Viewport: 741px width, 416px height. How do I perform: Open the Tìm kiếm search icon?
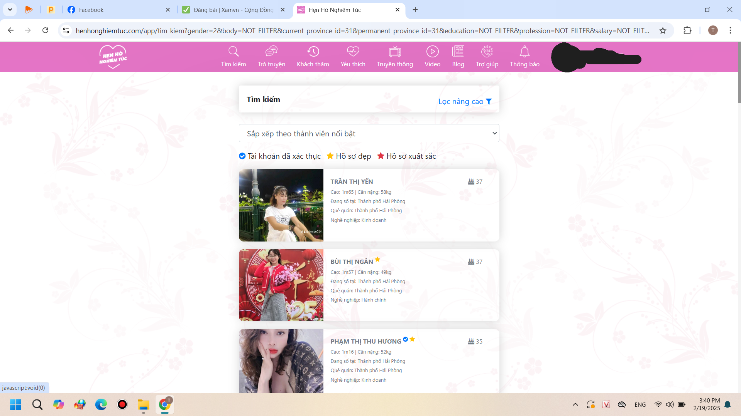[233, 52]
